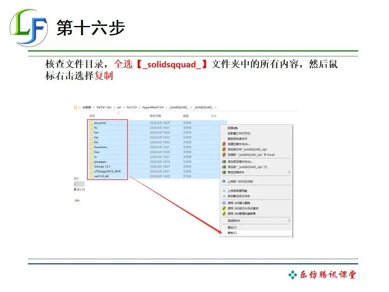389x292 pixels.
Task: Open the dropdown chevron after DATA1 (D:)
Action: 114,107
